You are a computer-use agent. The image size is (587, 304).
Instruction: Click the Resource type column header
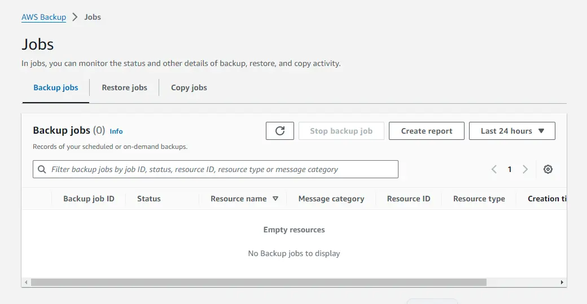coord(479,199)
